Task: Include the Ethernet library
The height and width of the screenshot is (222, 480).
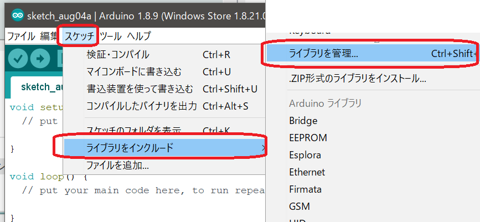Action: pyautogui.click(x=307, y=172)
